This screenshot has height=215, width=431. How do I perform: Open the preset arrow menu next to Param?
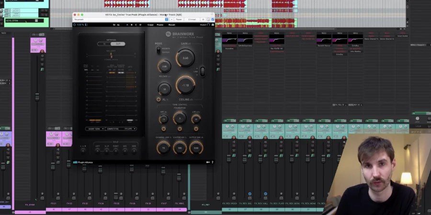171,20
